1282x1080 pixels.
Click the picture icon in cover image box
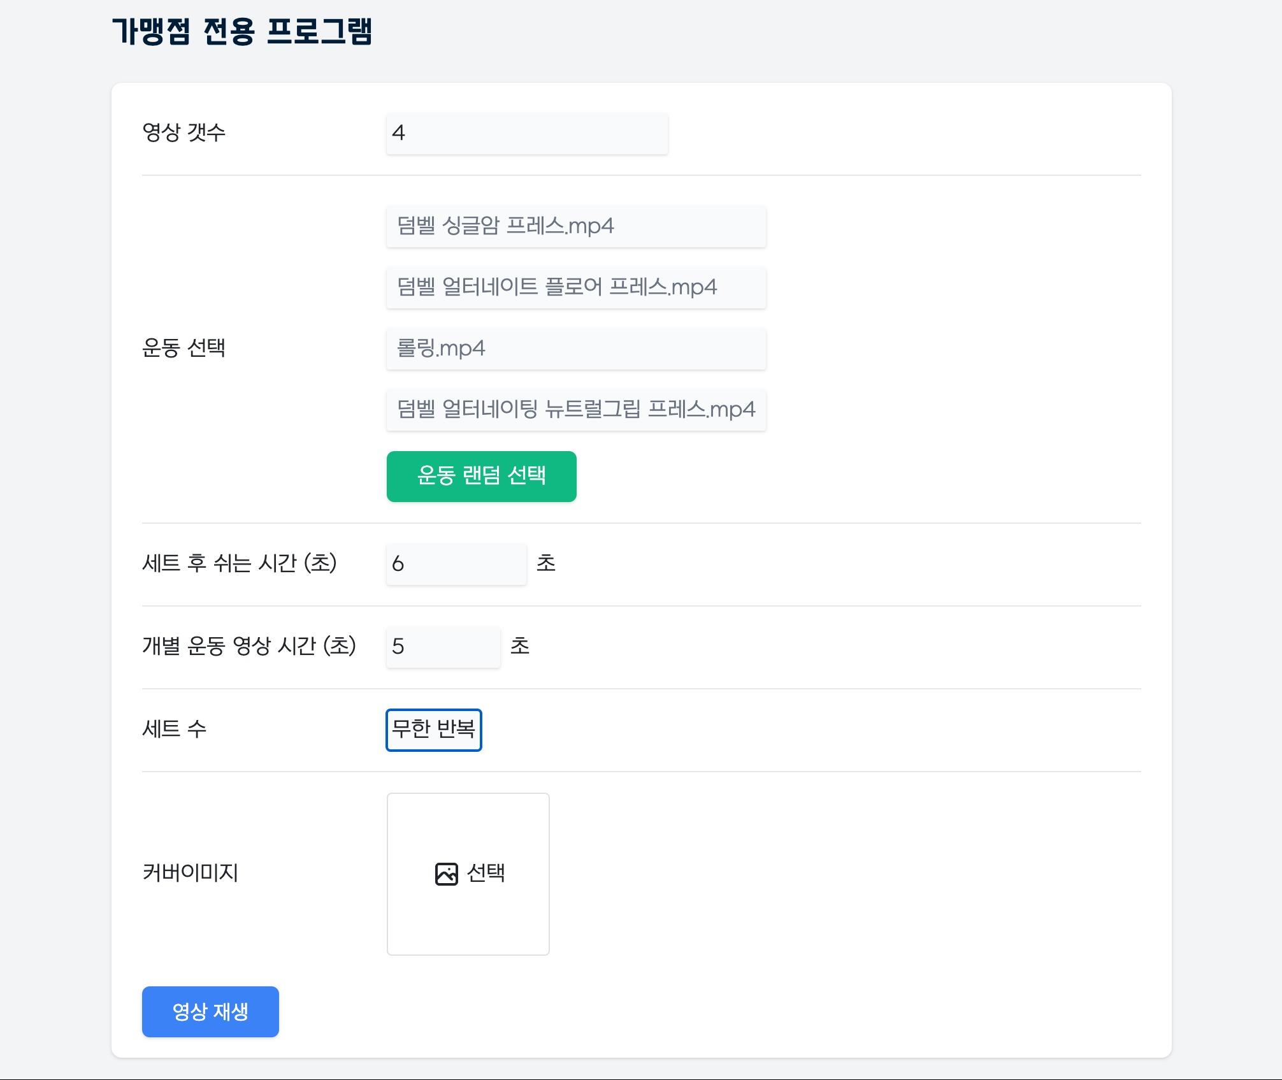pyautogui.click(x=446, y=874)
